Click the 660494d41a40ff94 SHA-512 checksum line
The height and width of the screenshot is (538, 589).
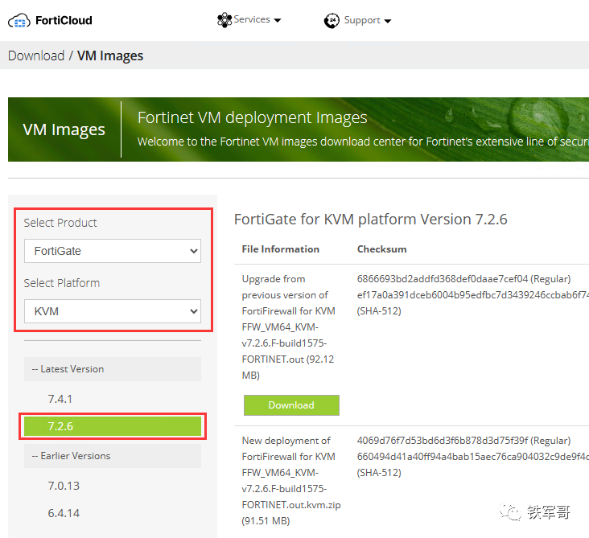pyautogui.click(x=473, y=456)
